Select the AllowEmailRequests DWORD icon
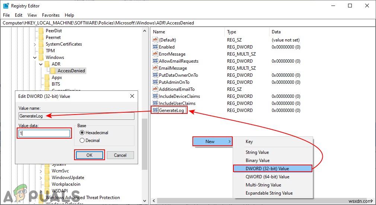The width and height of the screenshot is (376, 205). tap(155, 61)
